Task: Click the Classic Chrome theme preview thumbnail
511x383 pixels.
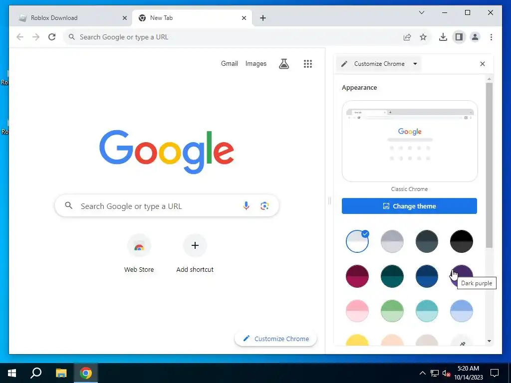Action: 410,141
